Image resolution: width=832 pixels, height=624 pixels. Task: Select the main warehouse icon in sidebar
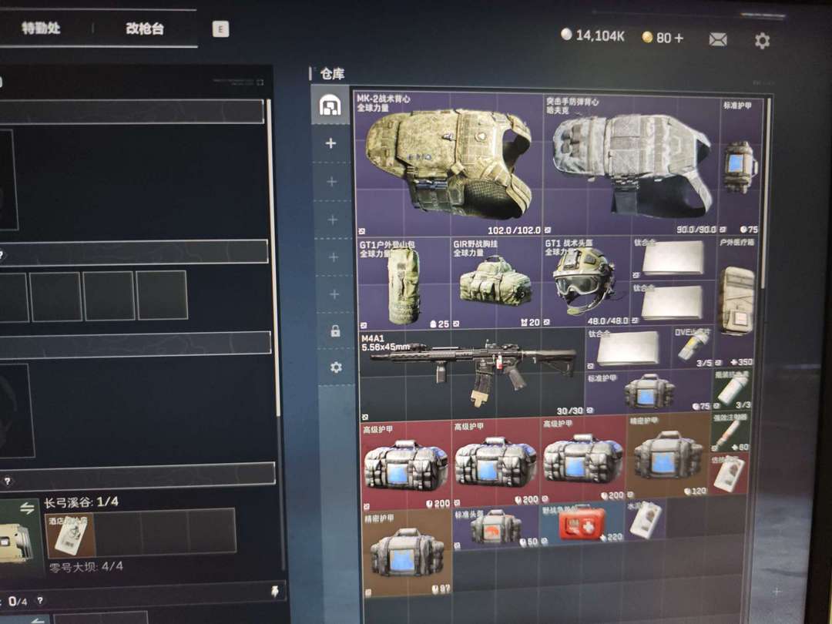tap(330, 106)
